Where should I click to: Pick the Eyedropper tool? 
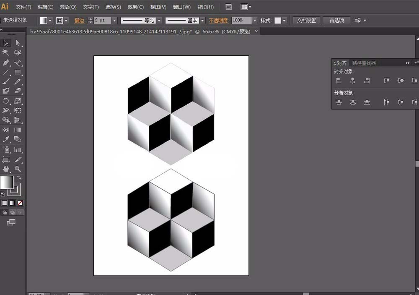point(5,139)
